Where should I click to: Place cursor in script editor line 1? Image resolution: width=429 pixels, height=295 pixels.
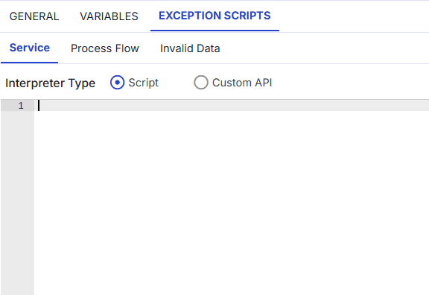232,105
